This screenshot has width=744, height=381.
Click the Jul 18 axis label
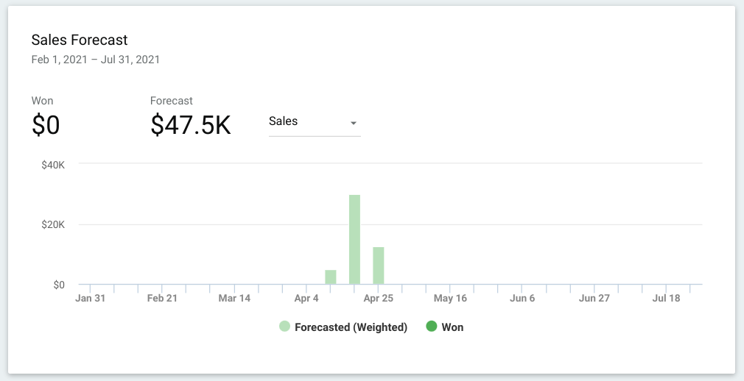(666, 299)
